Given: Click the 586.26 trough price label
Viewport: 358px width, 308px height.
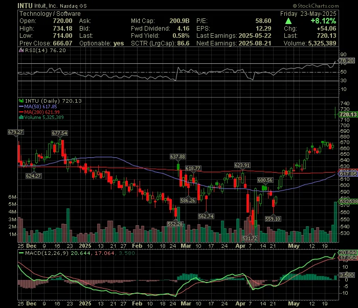Looking at the screenshot, I should coord(188,200).
